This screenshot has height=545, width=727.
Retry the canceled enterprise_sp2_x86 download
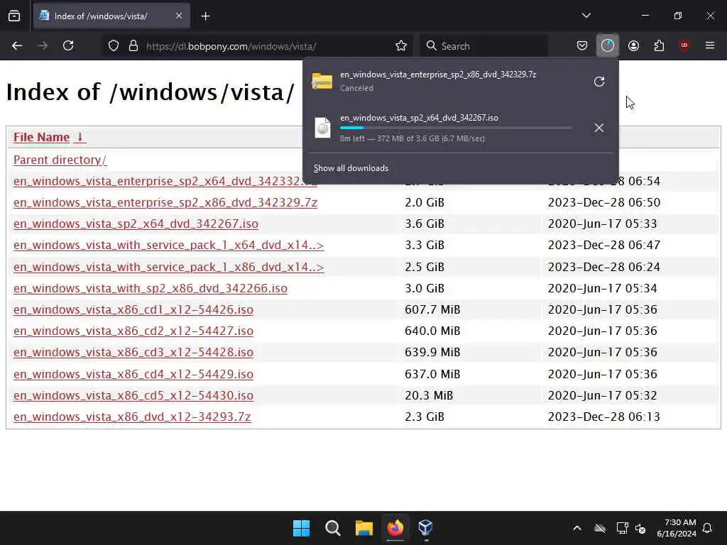click(599, 82)
